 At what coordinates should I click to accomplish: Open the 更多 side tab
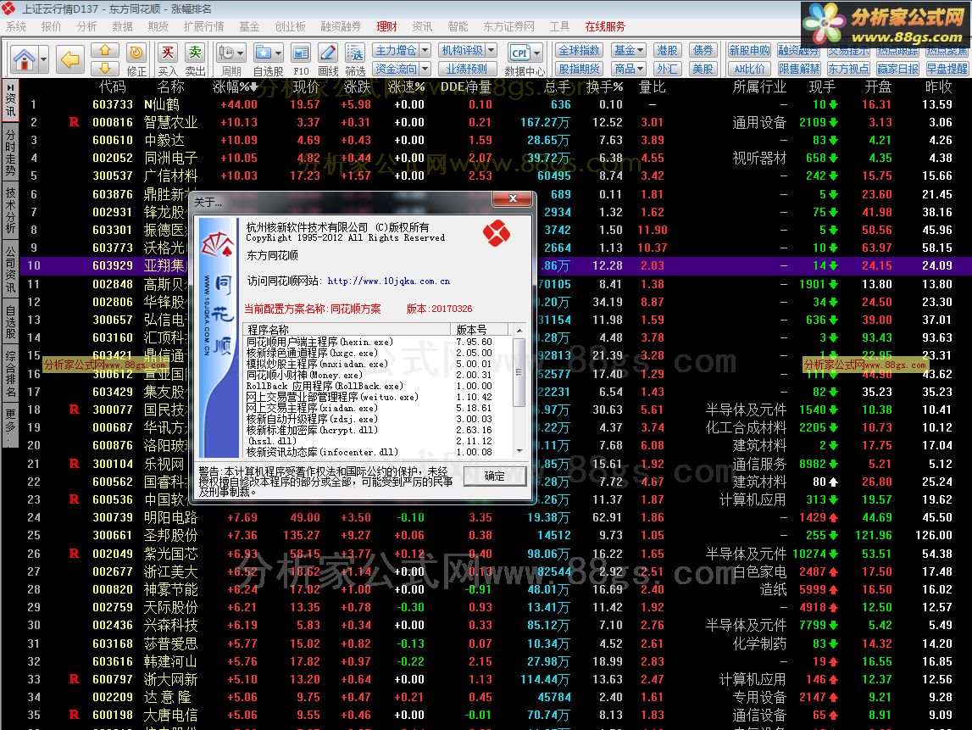(10, 426)
